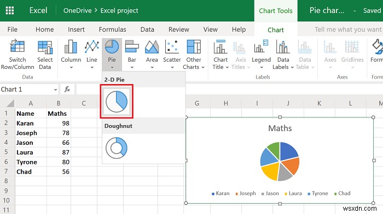
Task: Click the Pie chart type button
Action: pyautogui.click(x=112, y=55)
